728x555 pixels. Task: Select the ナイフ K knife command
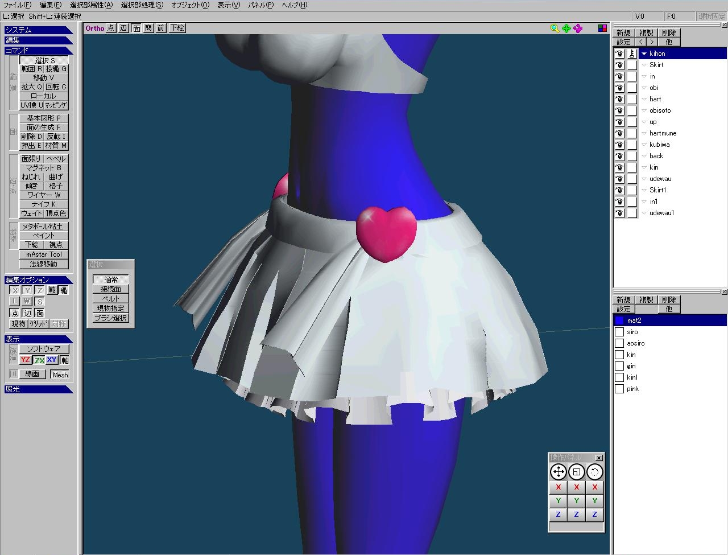(44, 204)
